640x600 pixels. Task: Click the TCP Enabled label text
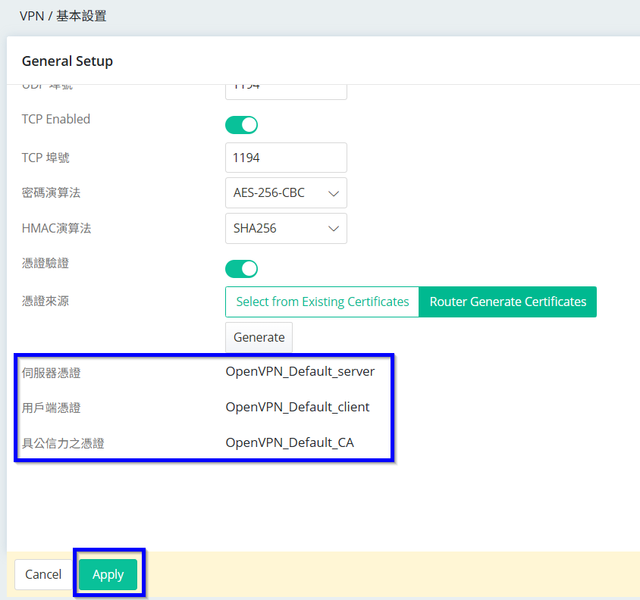pos(56,119)
